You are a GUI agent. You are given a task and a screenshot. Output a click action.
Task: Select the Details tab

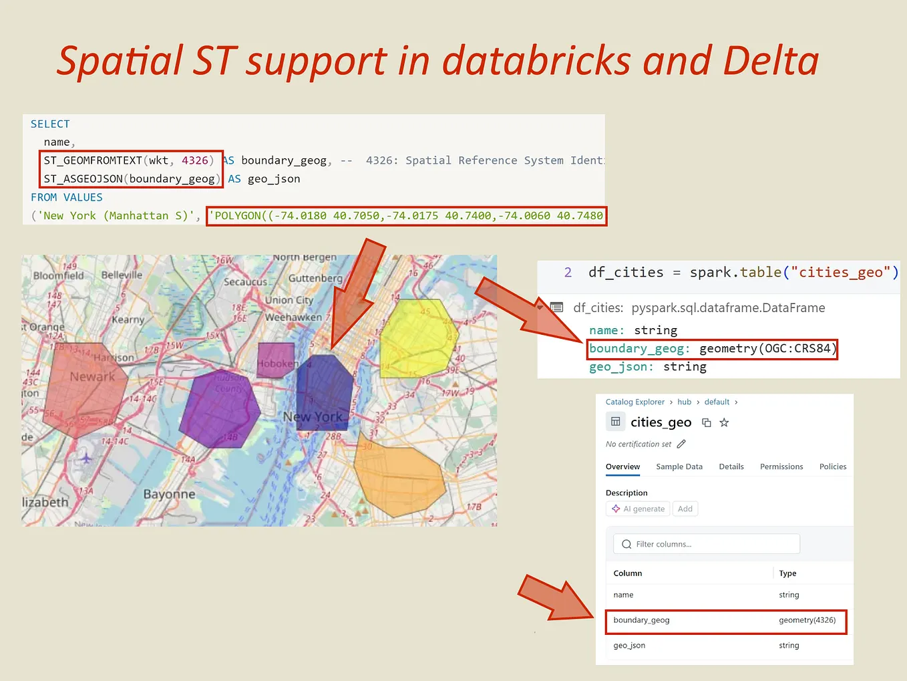pos(731,466)
